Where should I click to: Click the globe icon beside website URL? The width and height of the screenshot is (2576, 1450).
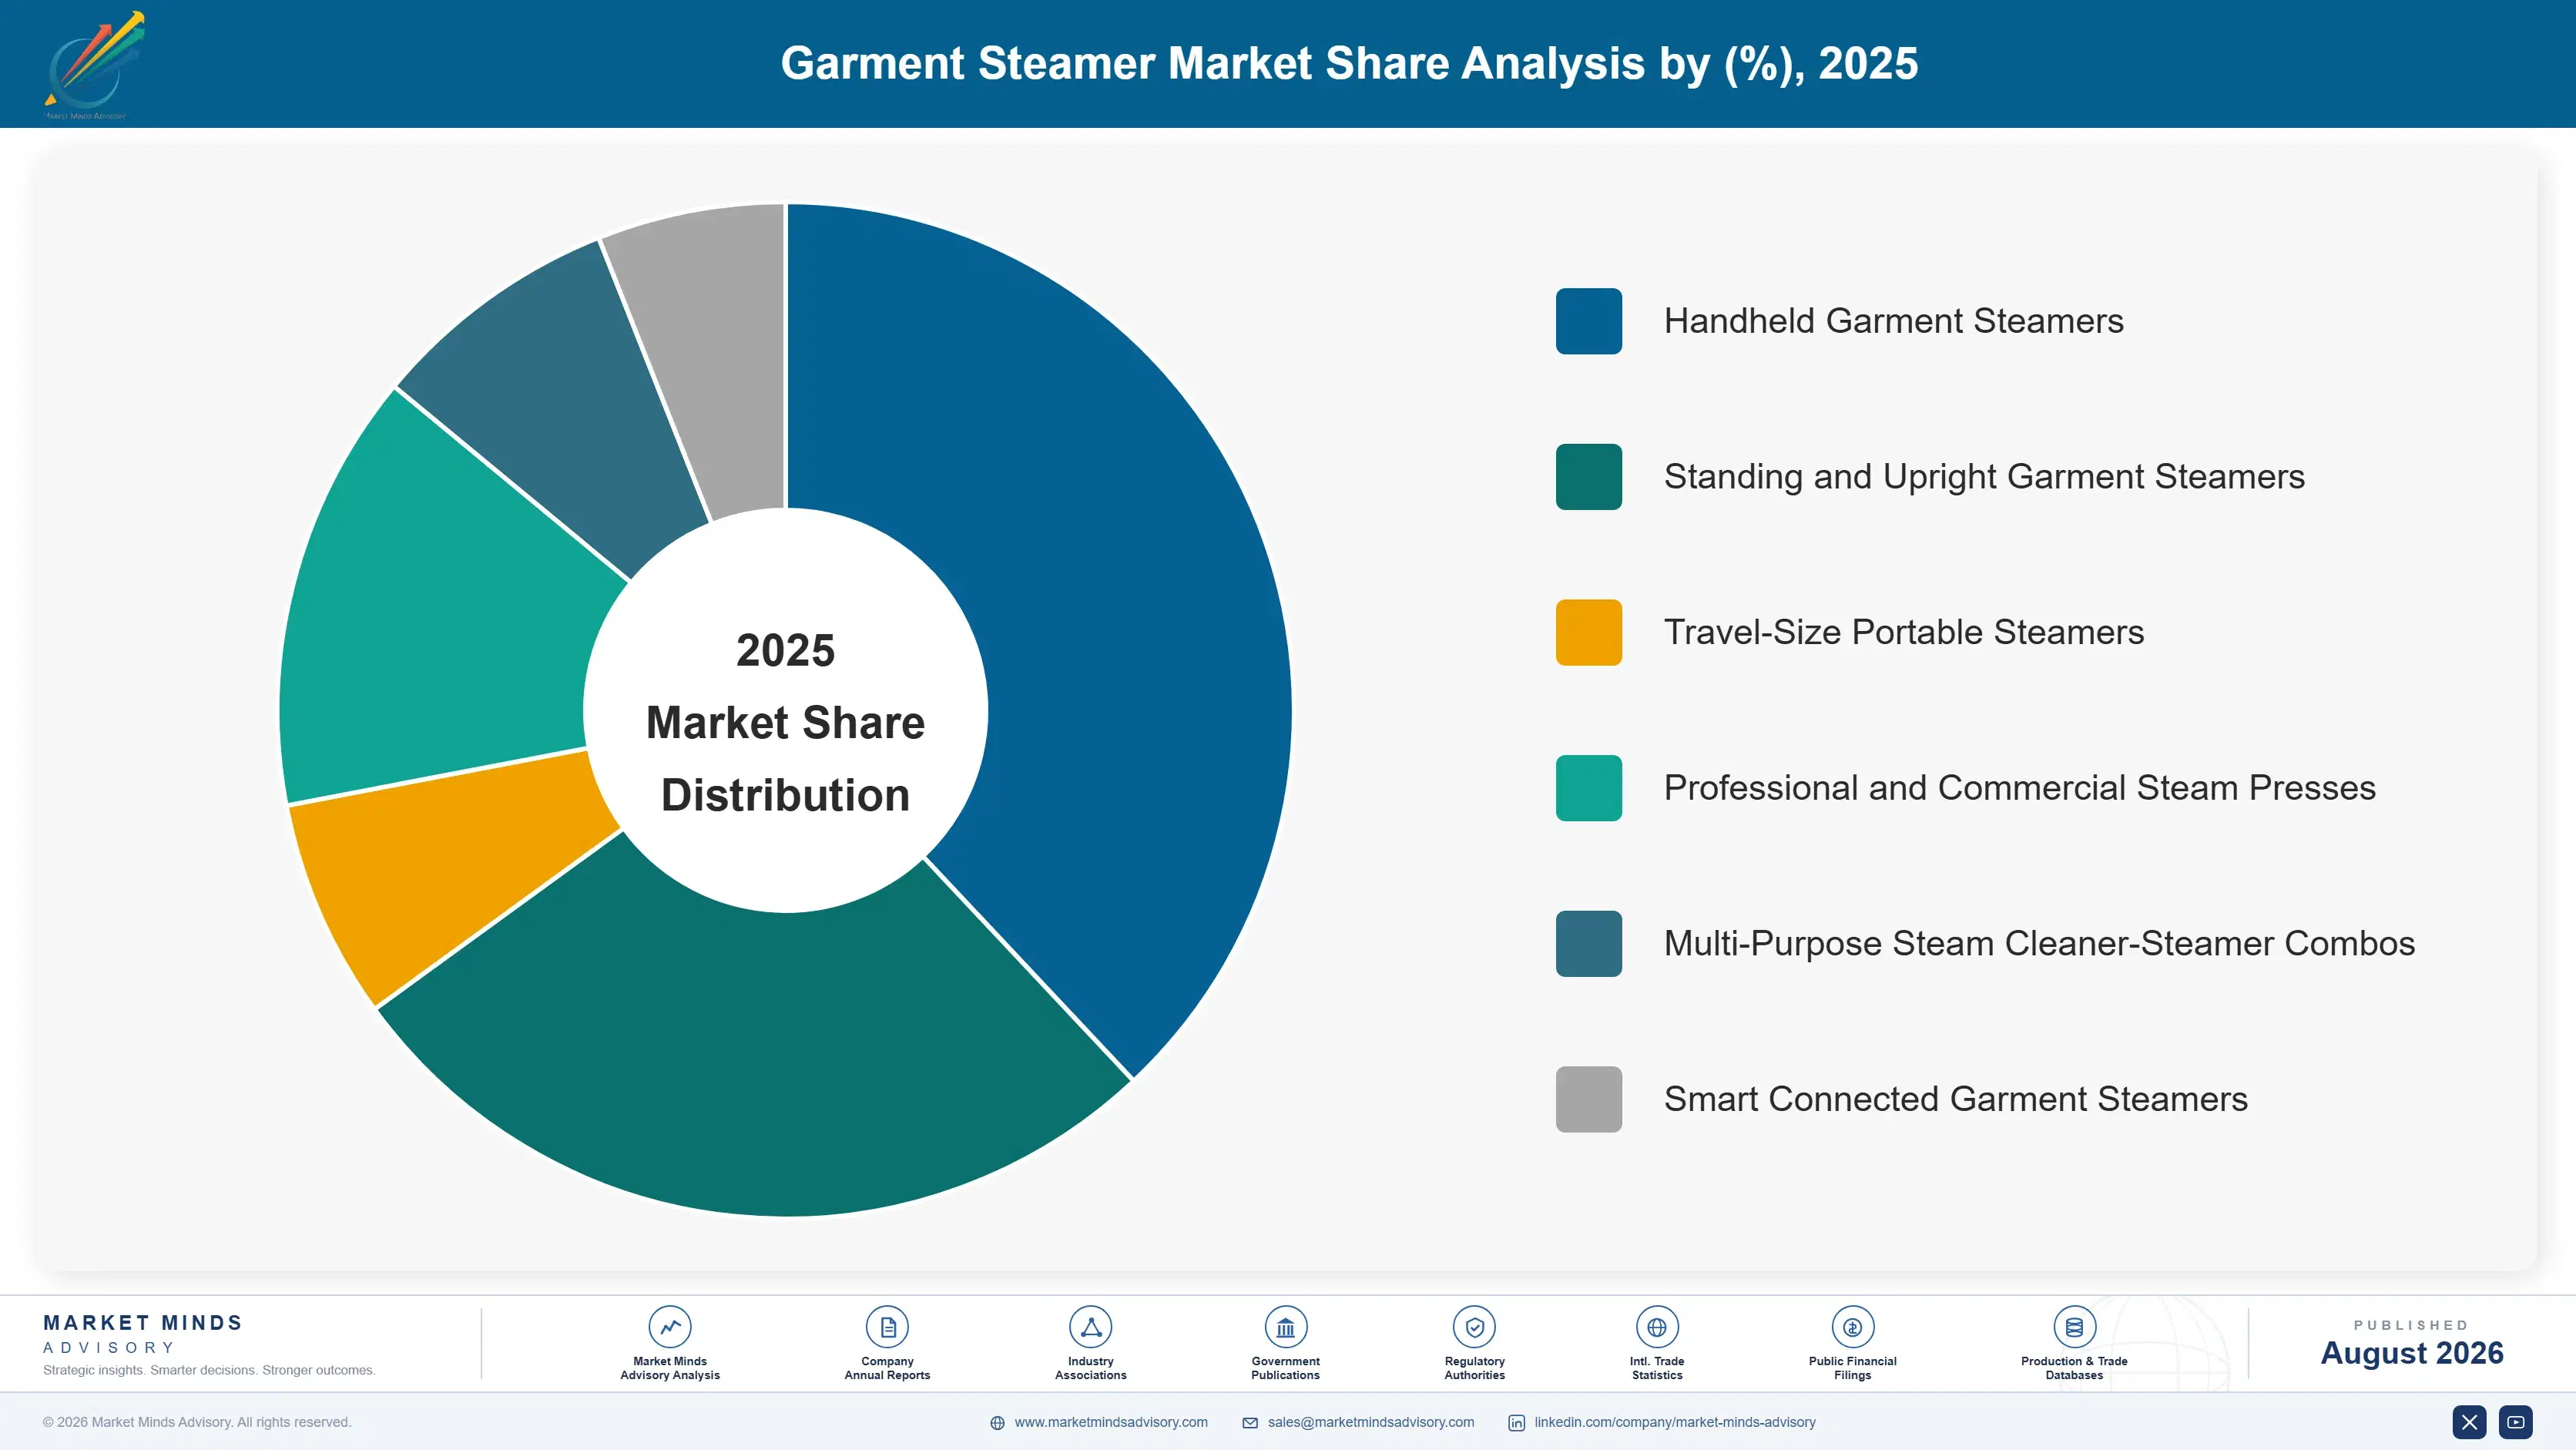click(997, 1423)
